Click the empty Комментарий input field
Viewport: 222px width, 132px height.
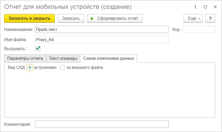102,124
